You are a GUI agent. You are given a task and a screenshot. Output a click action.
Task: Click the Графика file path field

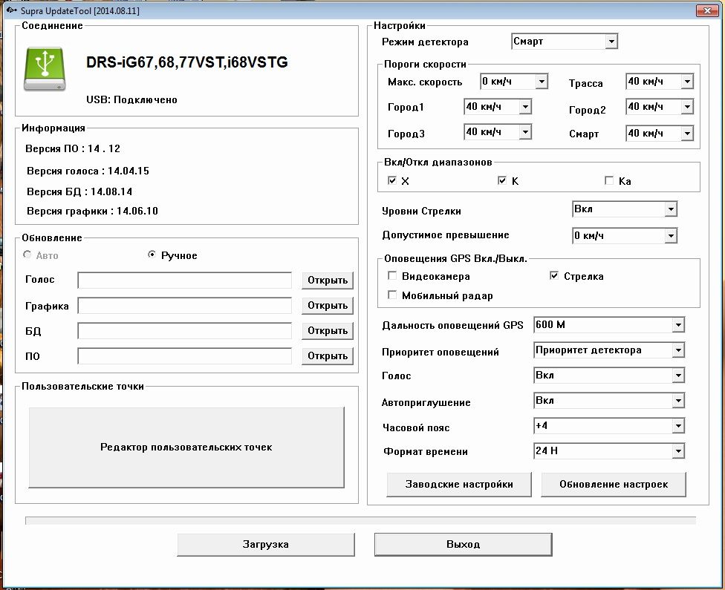[x=184, y=306]
